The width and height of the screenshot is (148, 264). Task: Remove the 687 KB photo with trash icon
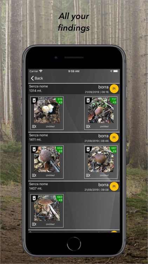pyautogui.click(x=88, y=149)
